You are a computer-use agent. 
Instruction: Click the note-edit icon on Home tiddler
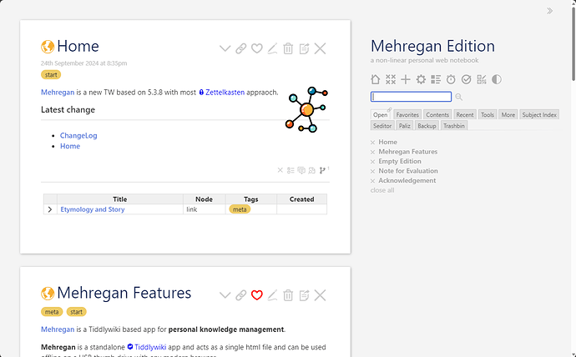pyautogui.click(x=304, y=48)
